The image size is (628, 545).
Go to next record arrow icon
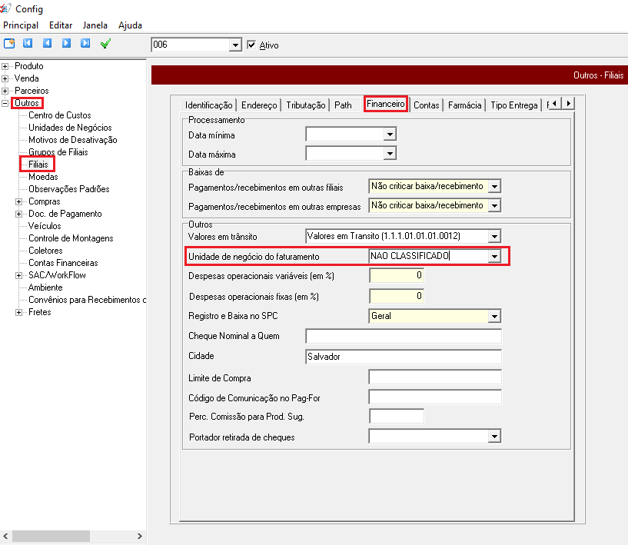(x=66, y=44)
